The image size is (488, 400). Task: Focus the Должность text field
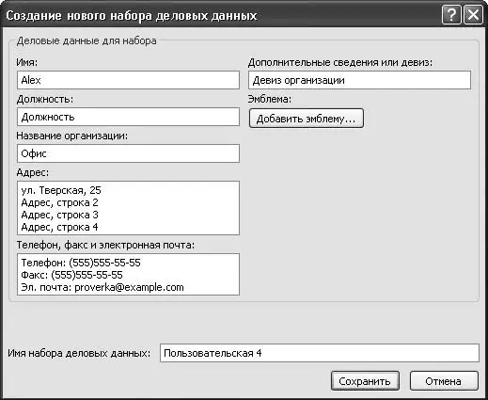coord(128,117)
